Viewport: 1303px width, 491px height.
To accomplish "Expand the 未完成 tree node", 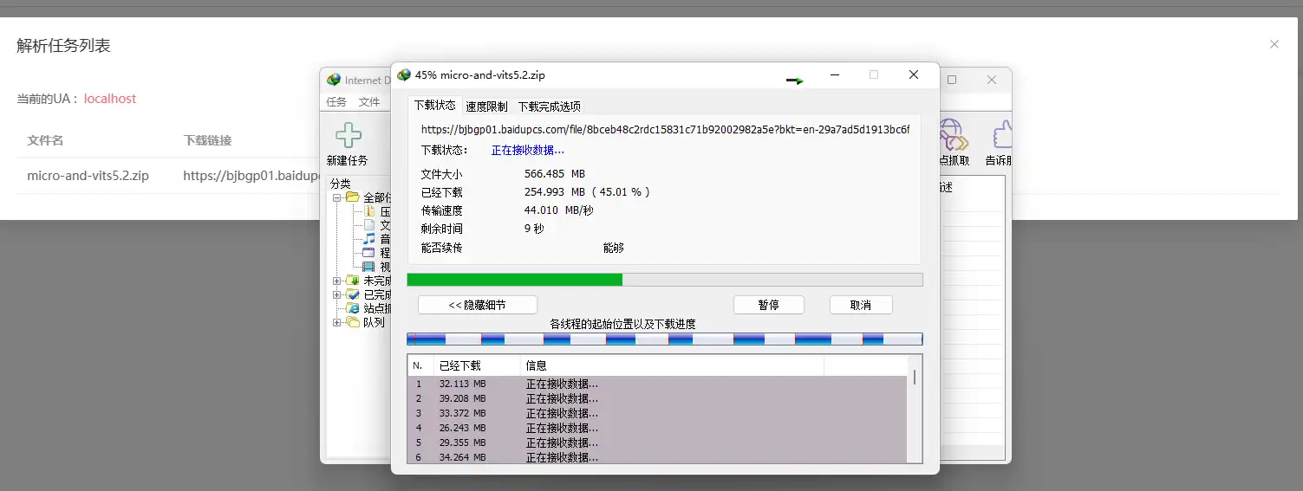I will 337,281.
